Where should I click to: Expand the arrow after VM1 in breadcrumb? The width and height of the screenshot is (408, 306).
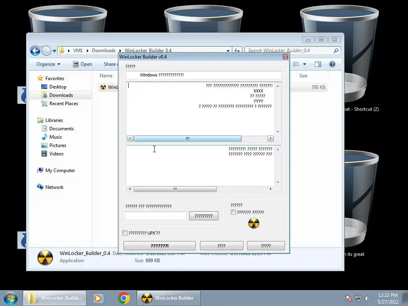[87, 51]
